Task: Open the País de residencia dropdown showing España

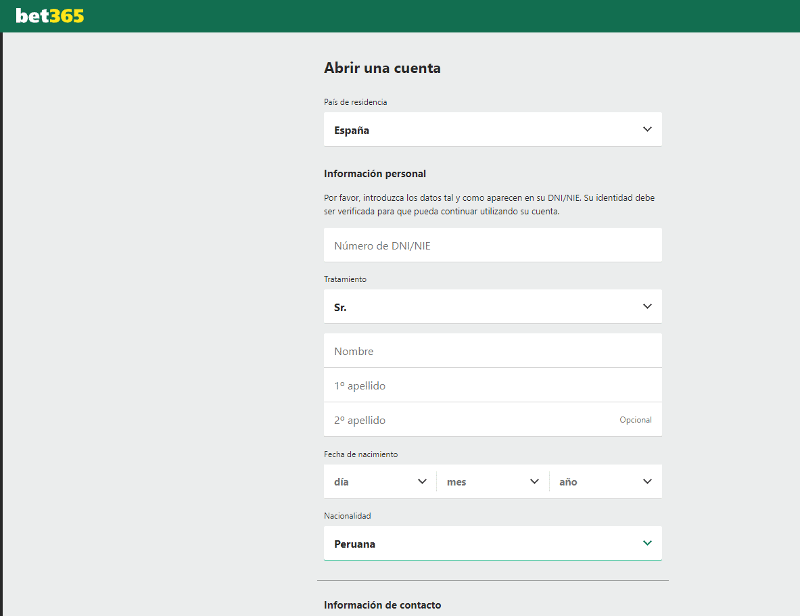Action: click(492, 128)
